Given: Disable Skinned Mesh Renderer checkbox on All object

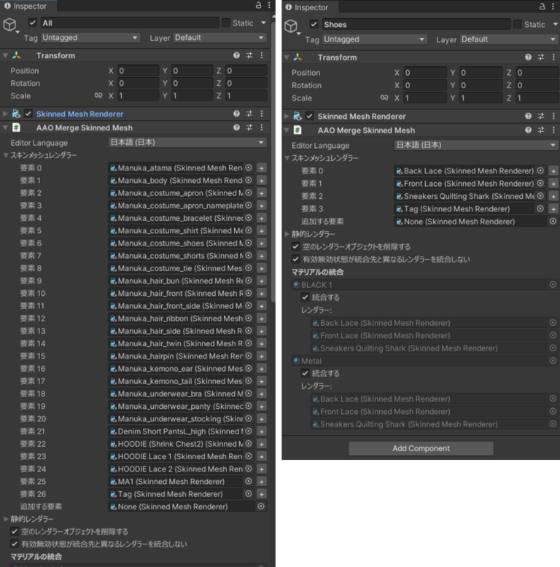Looking at the screenshot, I should tap(28, 114).
